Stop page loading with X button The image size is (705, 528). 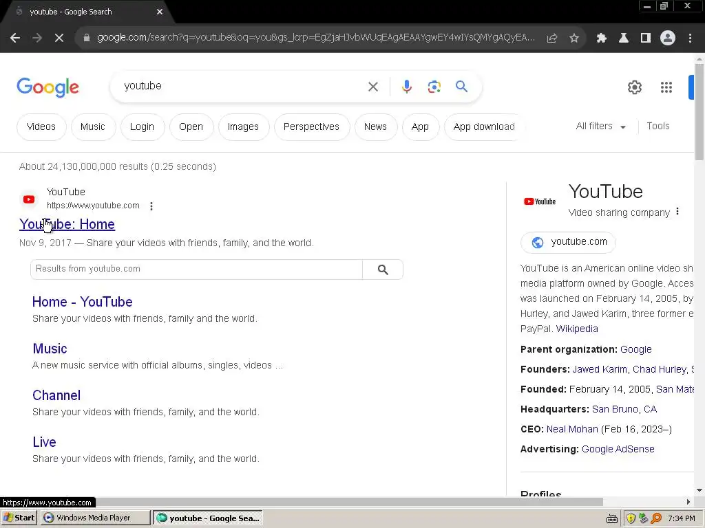click(59, 38)
